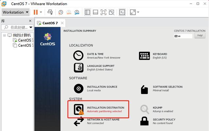Click 'Americas/New York timezone' text

[x=104, y=58]
